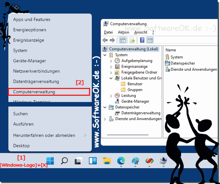Viewport: 220px width, 184px height.
Task: Click the tree pane horizontal scrollbar
Action: pos(128,135)
